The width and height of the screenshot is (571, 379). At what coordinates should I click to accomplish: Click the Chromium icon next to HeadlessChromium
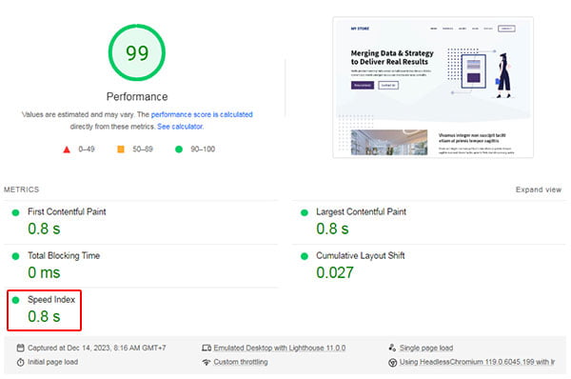coord(392,363)
